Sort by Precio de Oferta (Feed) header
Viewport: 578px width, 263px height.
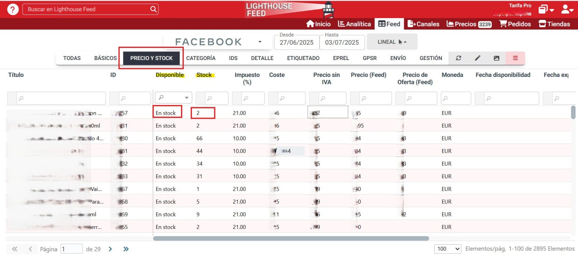[x=415, y=78]
